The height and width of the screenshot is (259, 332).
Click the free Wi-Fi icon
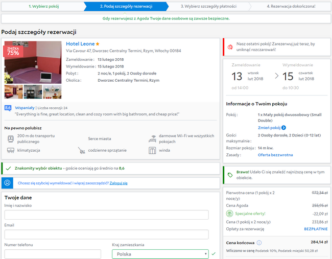click(152, 138)
